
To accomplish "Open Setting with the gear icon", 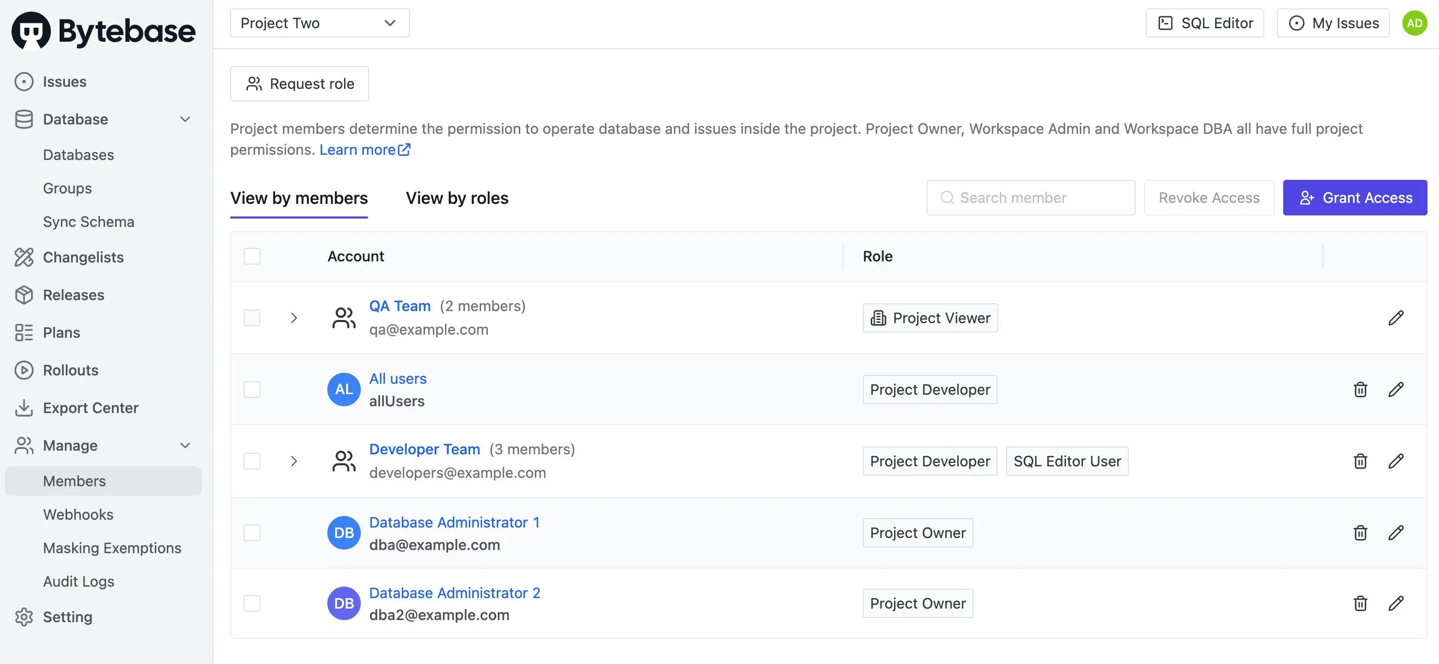I will pos(24,616).
